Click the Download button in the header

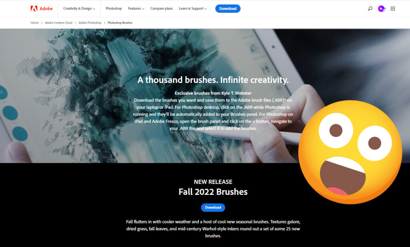[228, 9]
